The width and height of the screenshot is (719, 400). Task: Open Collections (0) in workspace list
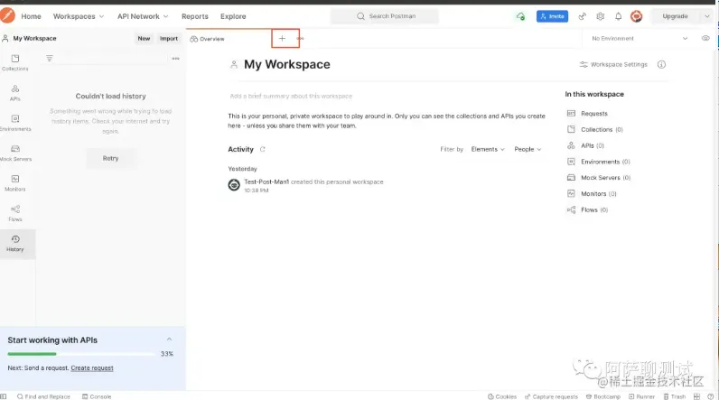(x=594, y=130)
